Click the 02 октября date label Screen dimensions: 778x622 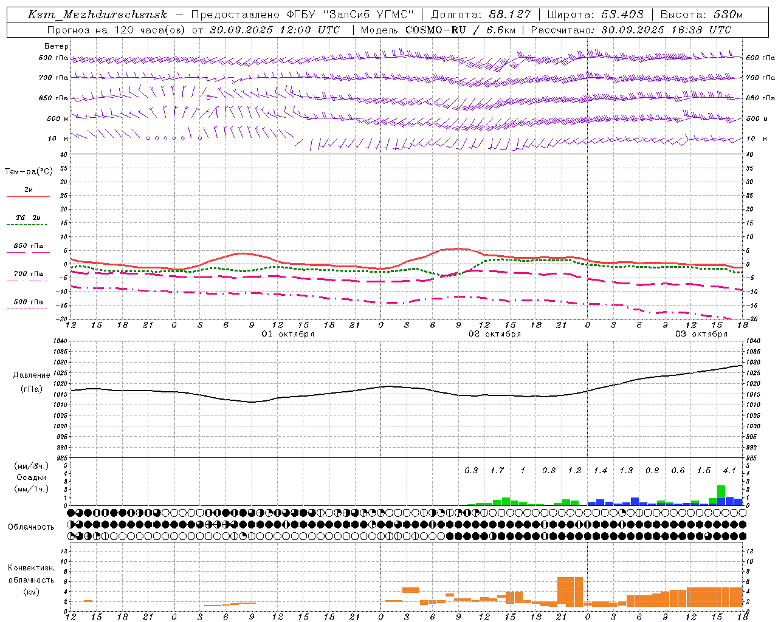(x=495, y=334)
